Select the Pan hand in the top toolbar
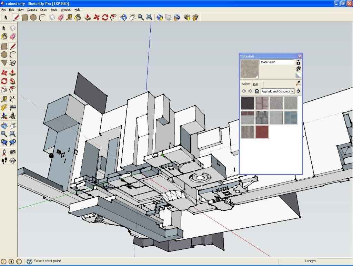Screen dimensions: 353x266 [132, 17]
